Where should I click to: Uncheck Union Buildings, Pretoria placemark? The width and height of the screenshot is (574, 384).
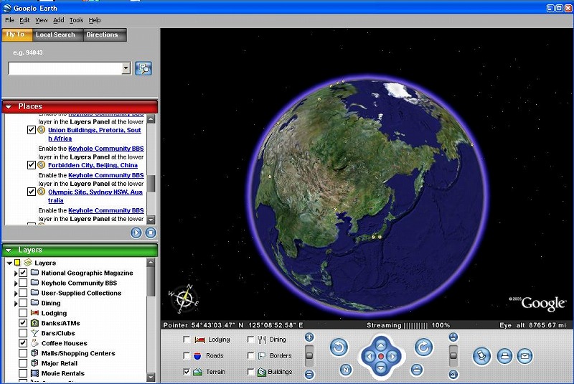(x=32, y=130)
